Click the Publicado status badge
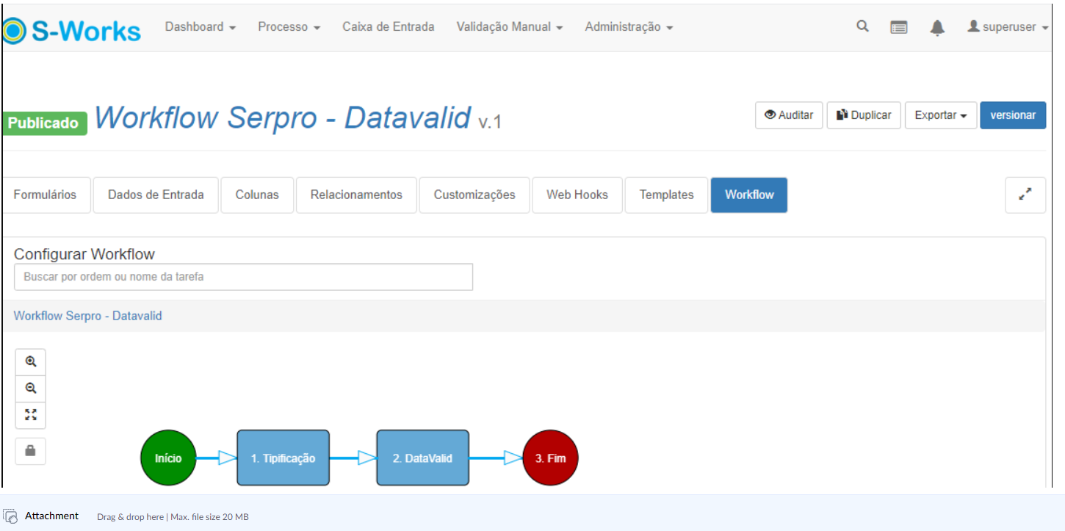The height and width of the screenshot is (531, 1065). click(44, 123)
